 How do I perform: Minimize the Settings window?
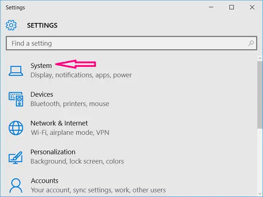(x=211, y=7)
